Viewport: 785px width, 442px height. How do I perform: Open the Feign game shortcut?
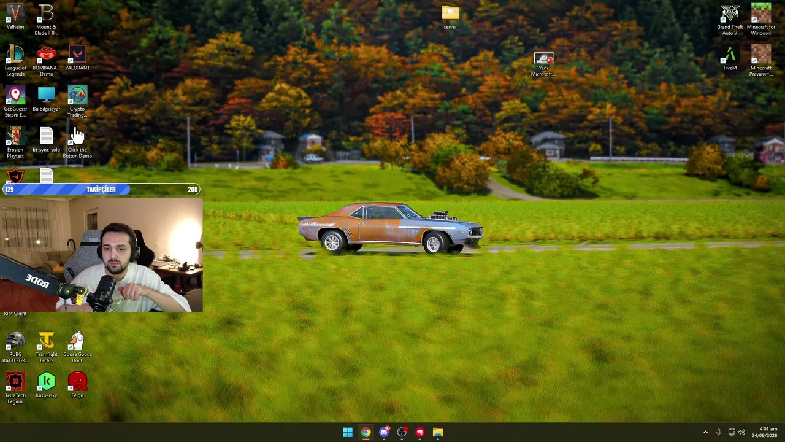(77, 386)
